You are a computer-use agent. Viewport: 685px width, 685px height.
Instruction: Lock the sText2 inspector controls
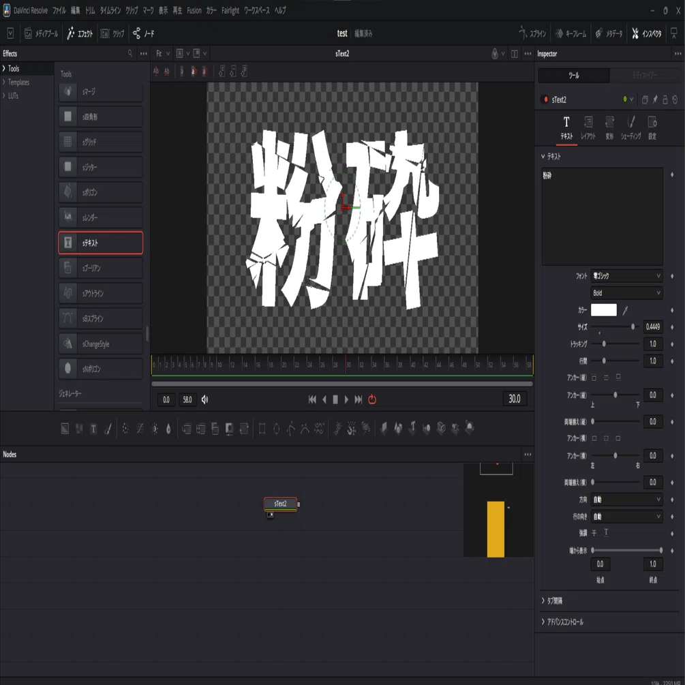[x=665, y=100]
